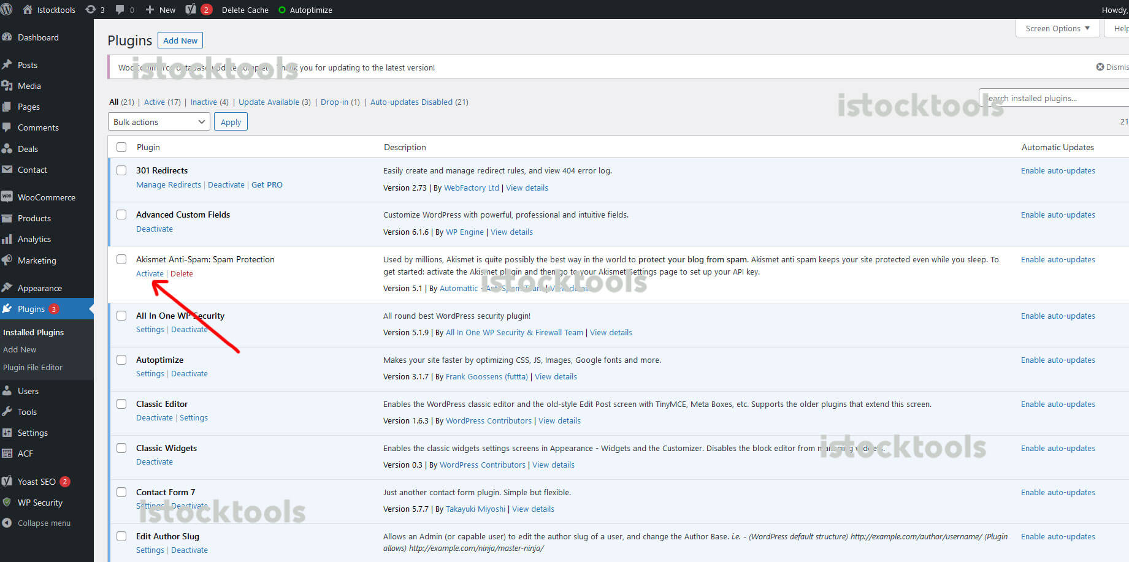Click the WordPress logo icon in the admin bar

[6, 10]
